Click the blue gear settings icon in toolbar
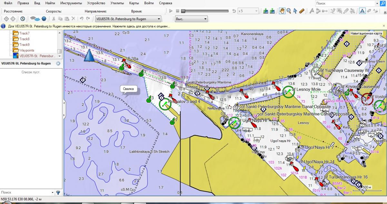 click(44, 19)
